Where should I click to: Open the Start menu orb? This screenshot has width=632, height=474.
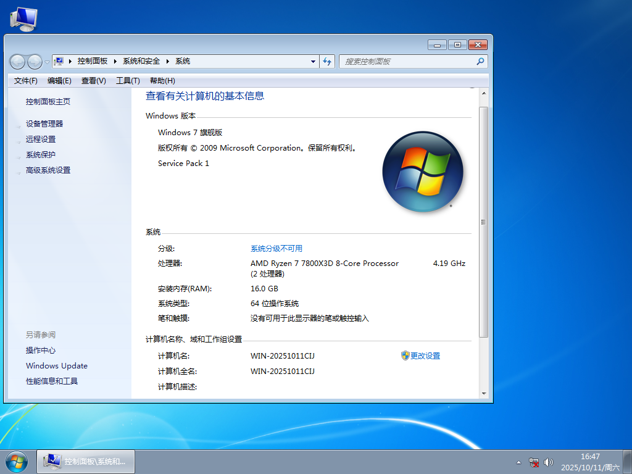(17, 461)
